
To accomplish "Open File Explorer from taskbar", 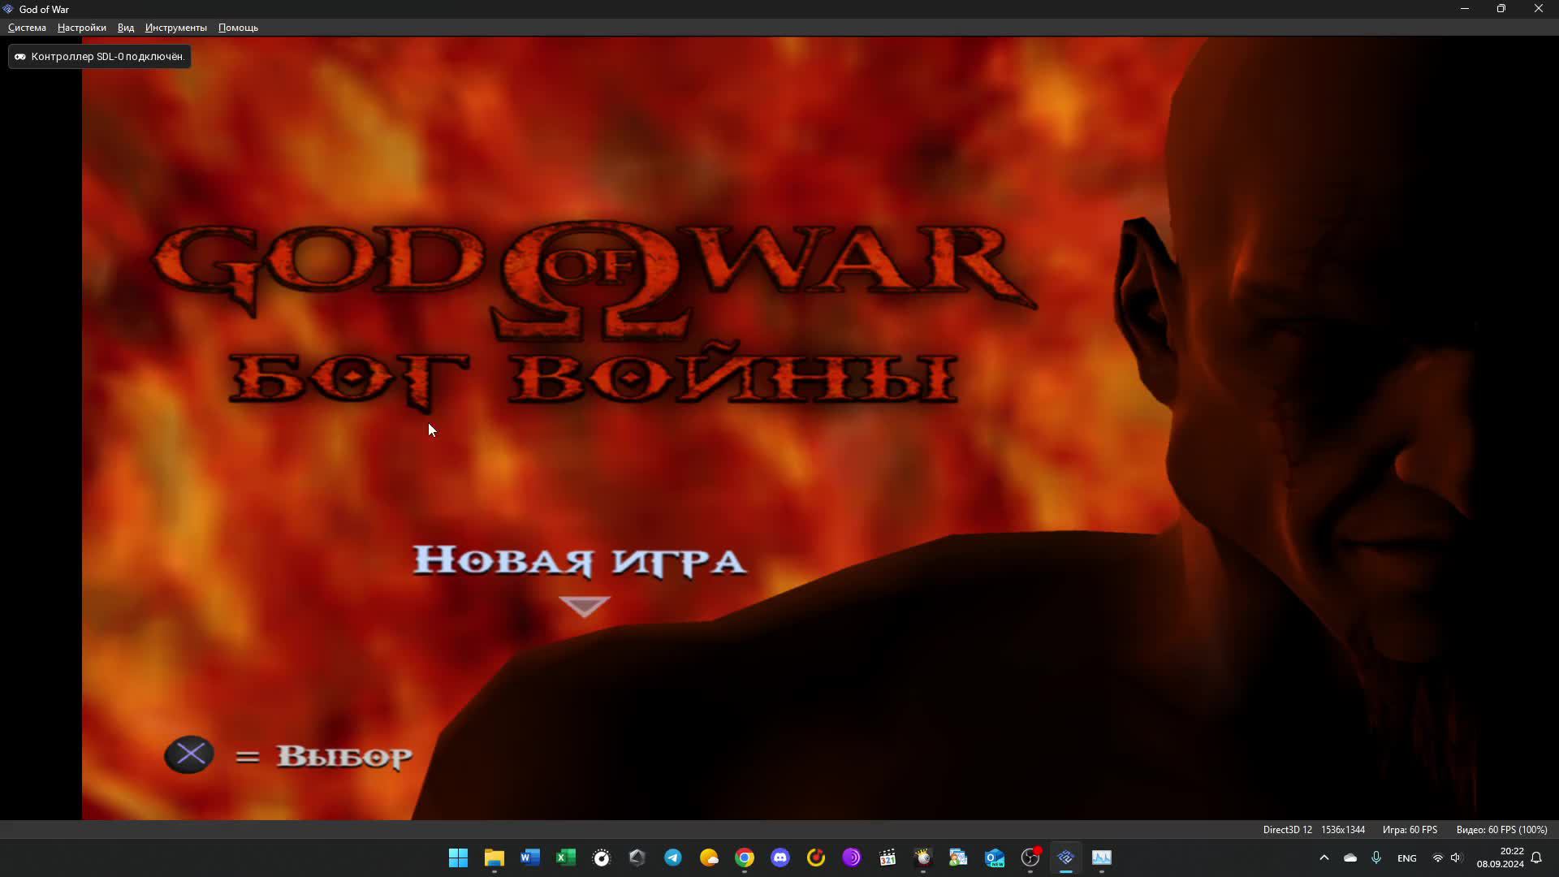I will click(x=494, y=858).
